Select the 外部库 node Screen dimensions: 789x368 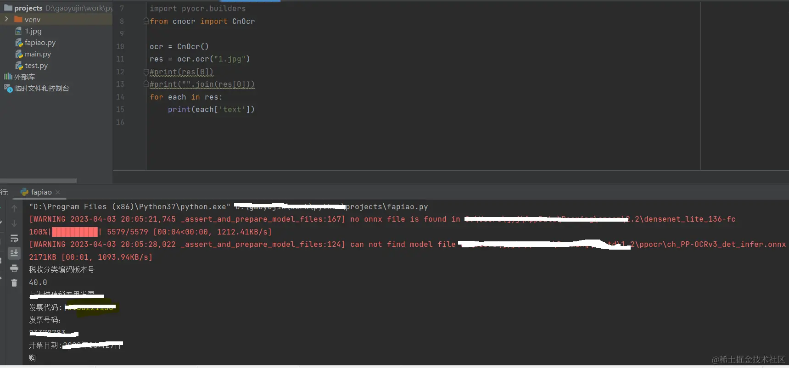pos(24,77)
